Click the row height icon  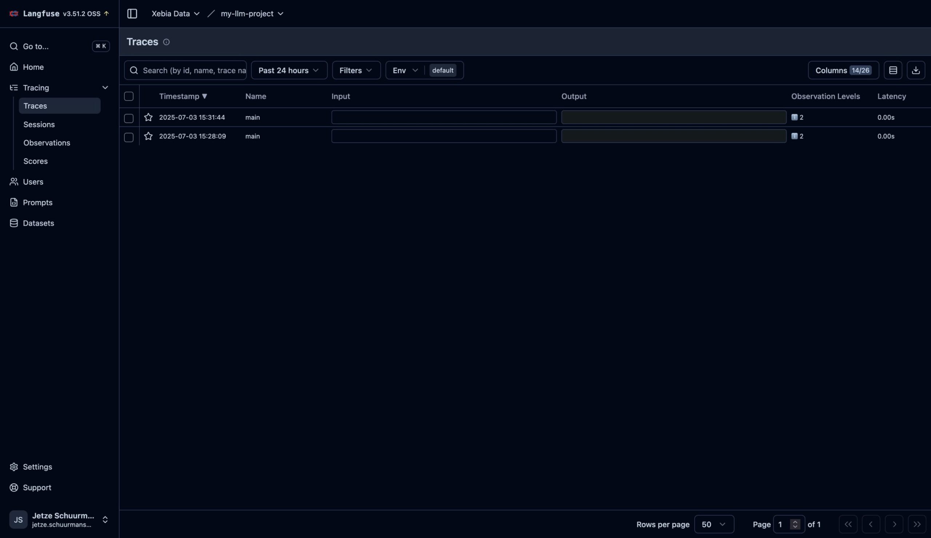[892, 70]
